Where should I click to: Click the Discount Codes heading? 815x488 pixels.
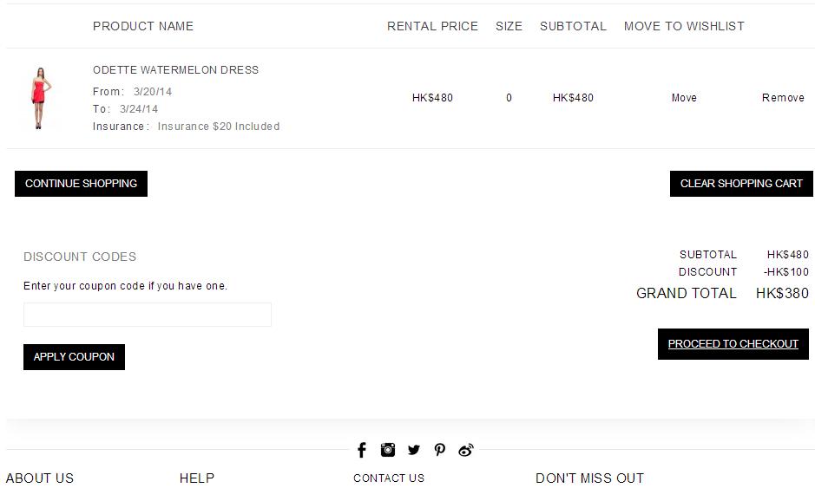pyautogui.click(x=80, y=257)
